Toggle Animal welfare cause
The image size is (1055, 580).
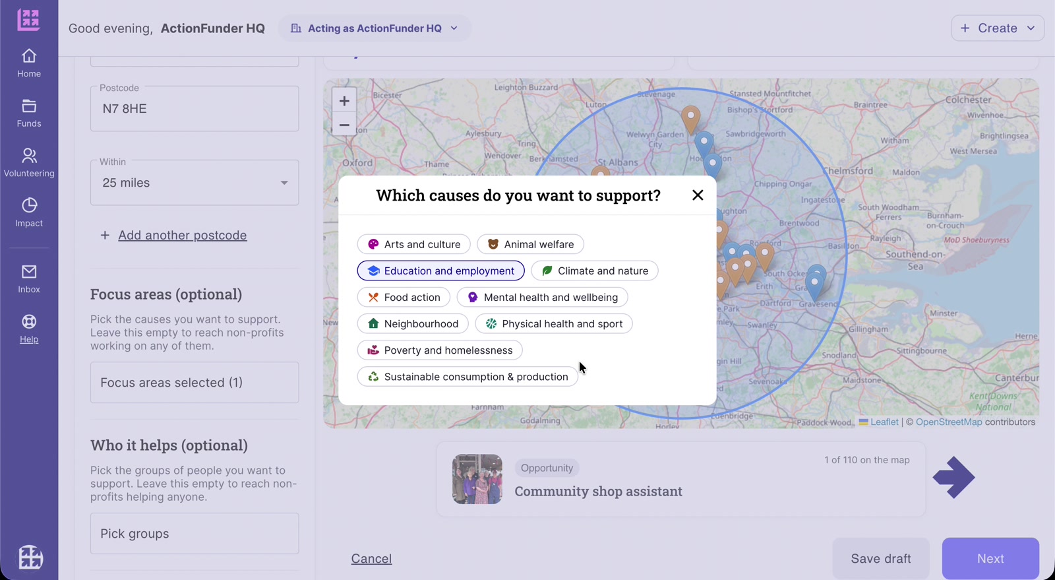click(530, 244)
